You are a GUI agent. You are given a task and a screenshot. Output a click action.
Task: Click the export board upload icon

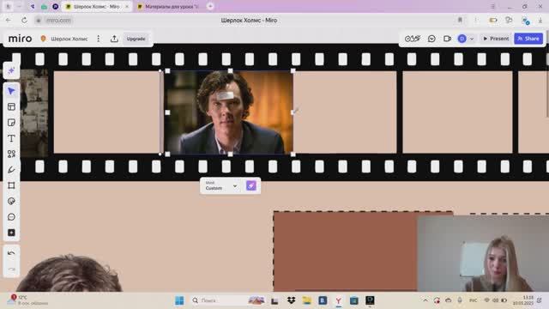click(x=114, y=39)
